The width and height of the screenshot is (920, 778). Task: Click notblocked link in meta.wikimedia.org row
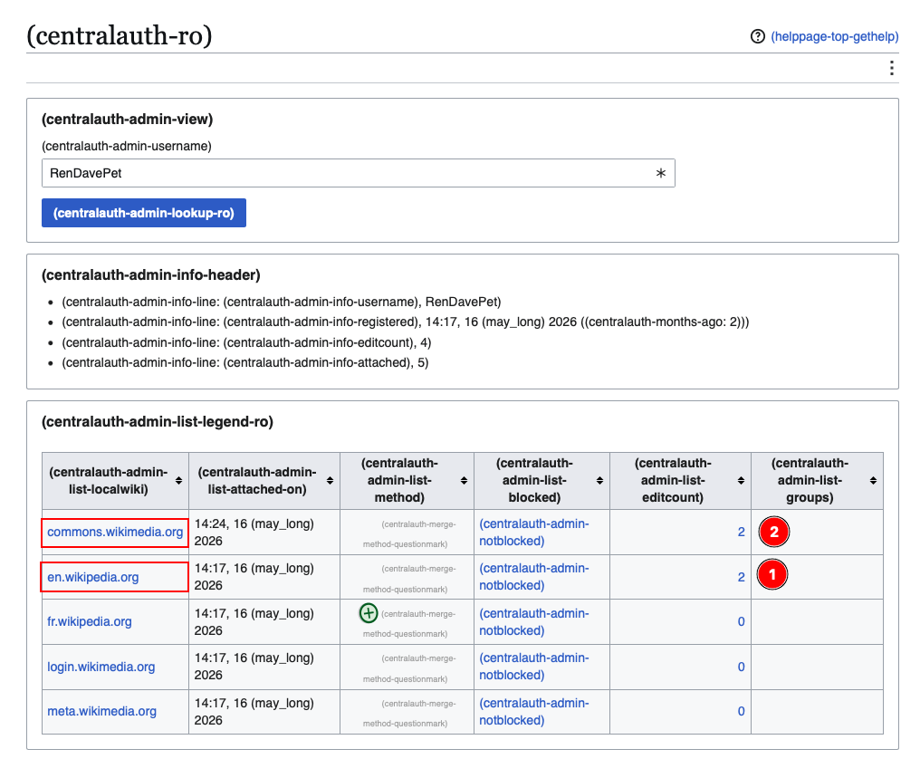coord(534,712)
